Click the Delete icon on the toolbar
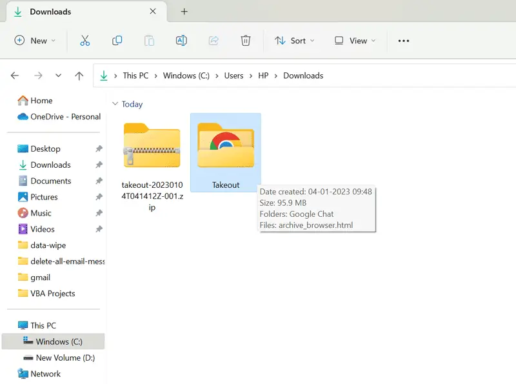Screen dimensions: 516x384 pos(246,40)
